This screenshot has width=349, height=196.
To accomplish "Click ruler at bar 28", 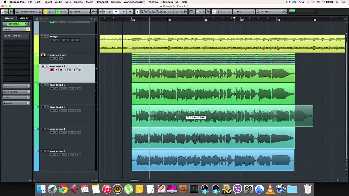I will (206, 20).
